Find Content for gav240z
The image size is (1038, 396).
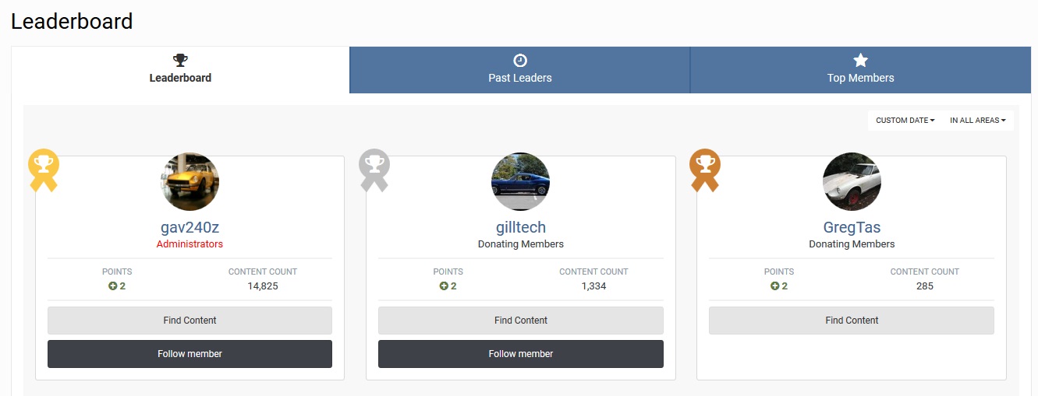pyautogui.click(x=190, y=321)
